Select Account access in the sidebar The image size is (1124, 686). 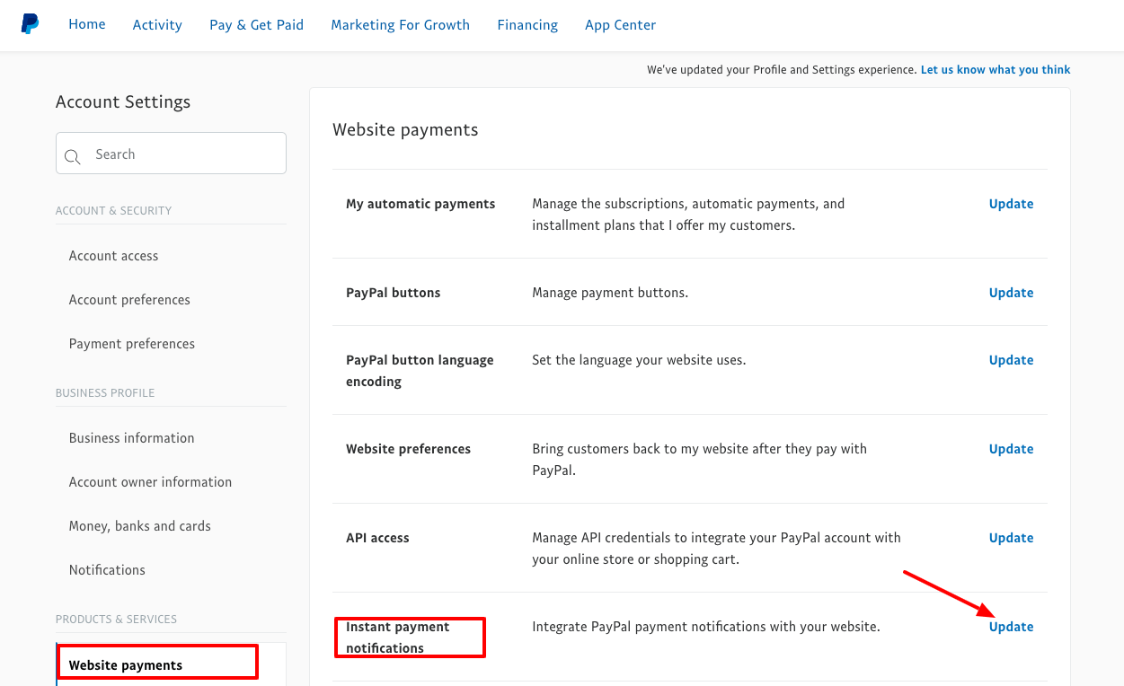point(113,255)
